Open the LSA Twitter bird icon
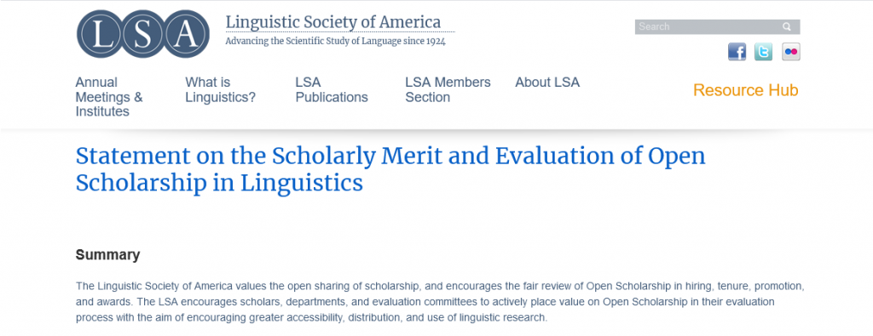The width and height of the screenshot is (873, 336). click(763, 52)
